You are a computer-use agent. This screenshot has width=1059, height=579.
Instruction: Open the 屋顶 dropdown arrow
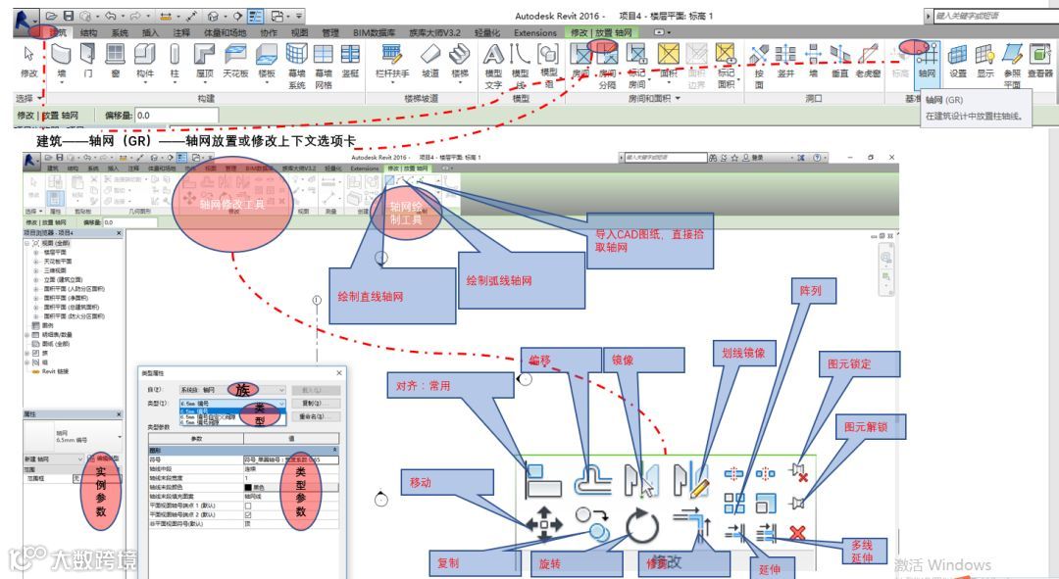click(204, 82)
